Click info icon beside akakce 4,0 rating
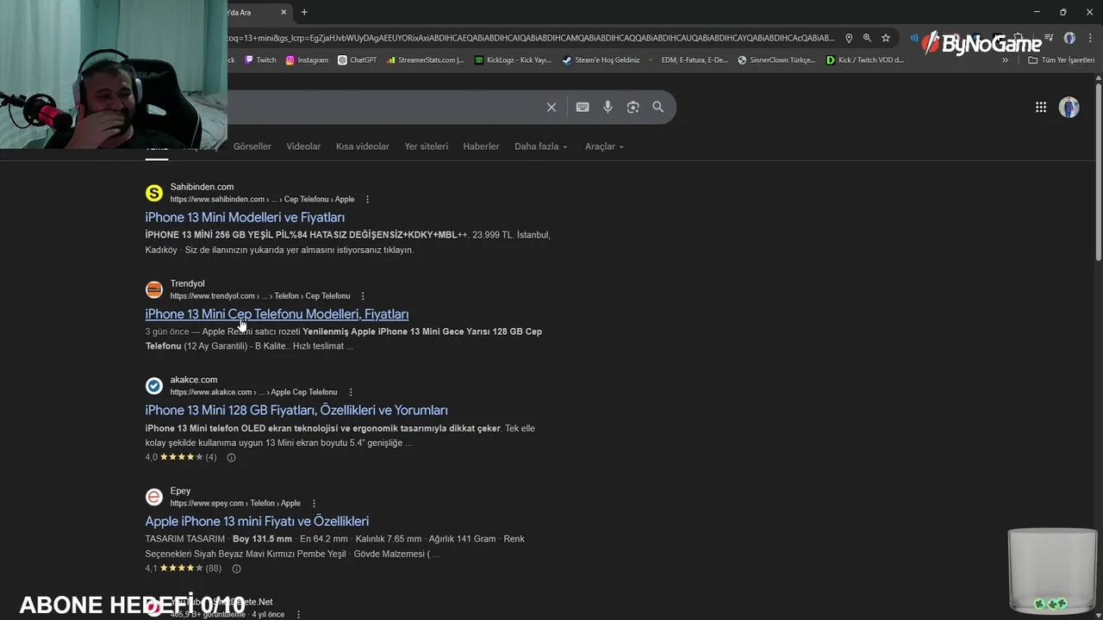 pyautogui.click(x=231, y=457)
